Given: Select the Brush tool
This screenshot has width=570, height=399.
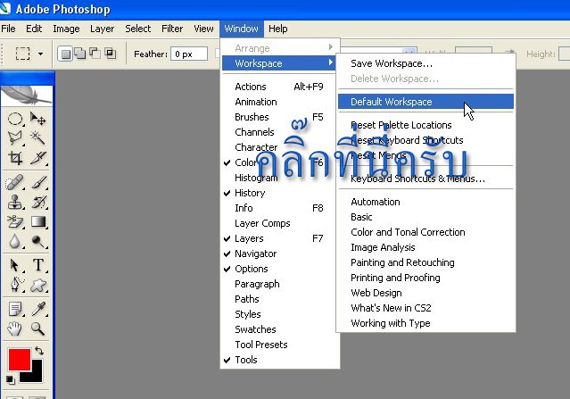Looking at the screenshot, I should [x=37, y=182].
